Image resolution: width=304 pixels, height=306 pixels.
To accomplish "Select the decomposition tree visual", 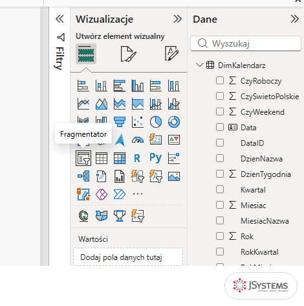I will pyautogui.click(x=83, y=176).
